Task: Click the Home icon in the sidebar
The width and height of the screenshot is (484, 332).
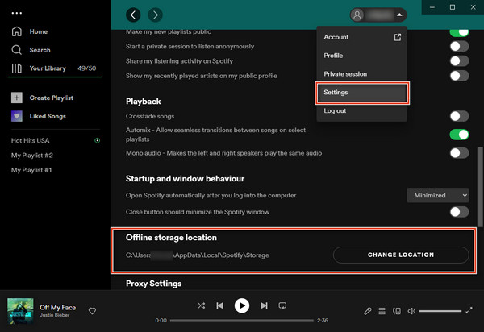Action: click(x=17, y=31)
